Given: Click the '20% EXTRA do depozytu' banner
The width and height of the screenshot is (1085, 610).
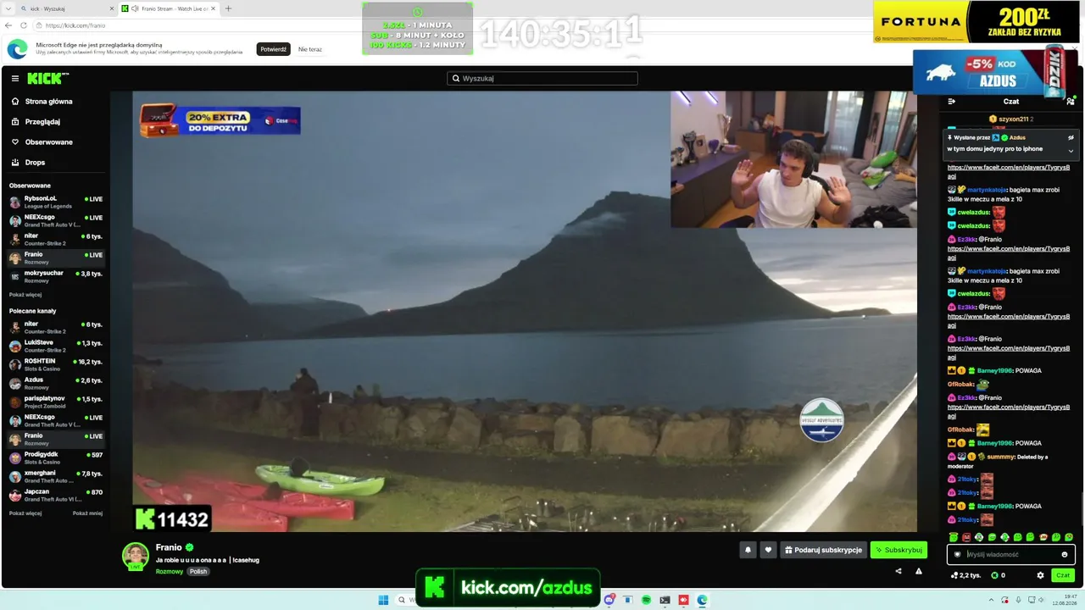Looking at the screenshot, I should (220, 119).
